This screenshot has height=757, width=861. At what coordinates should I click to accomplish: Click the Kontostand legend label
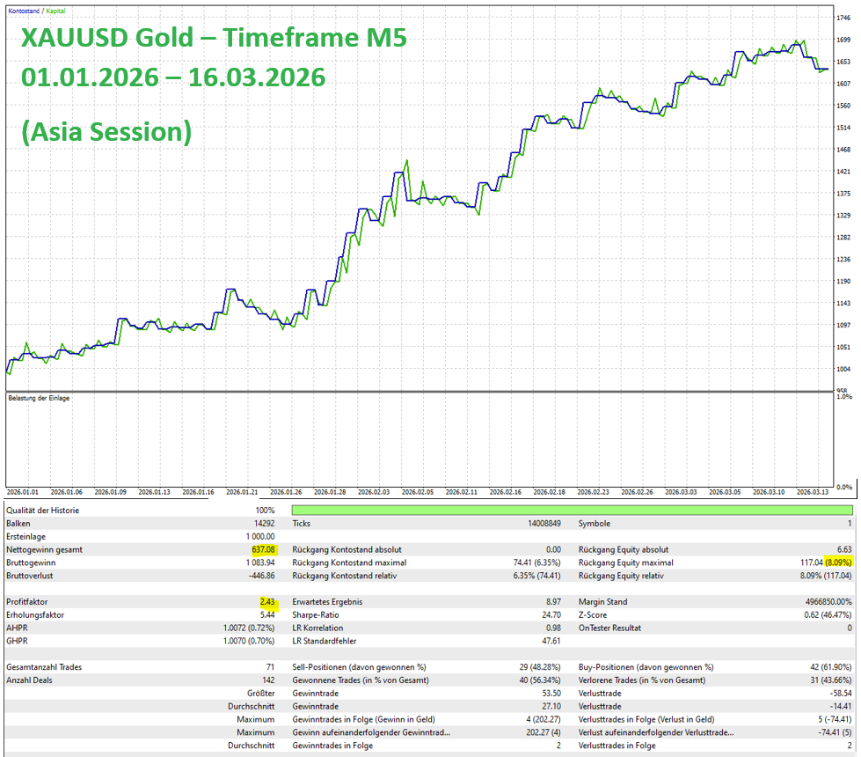click(x=24, y=11)
